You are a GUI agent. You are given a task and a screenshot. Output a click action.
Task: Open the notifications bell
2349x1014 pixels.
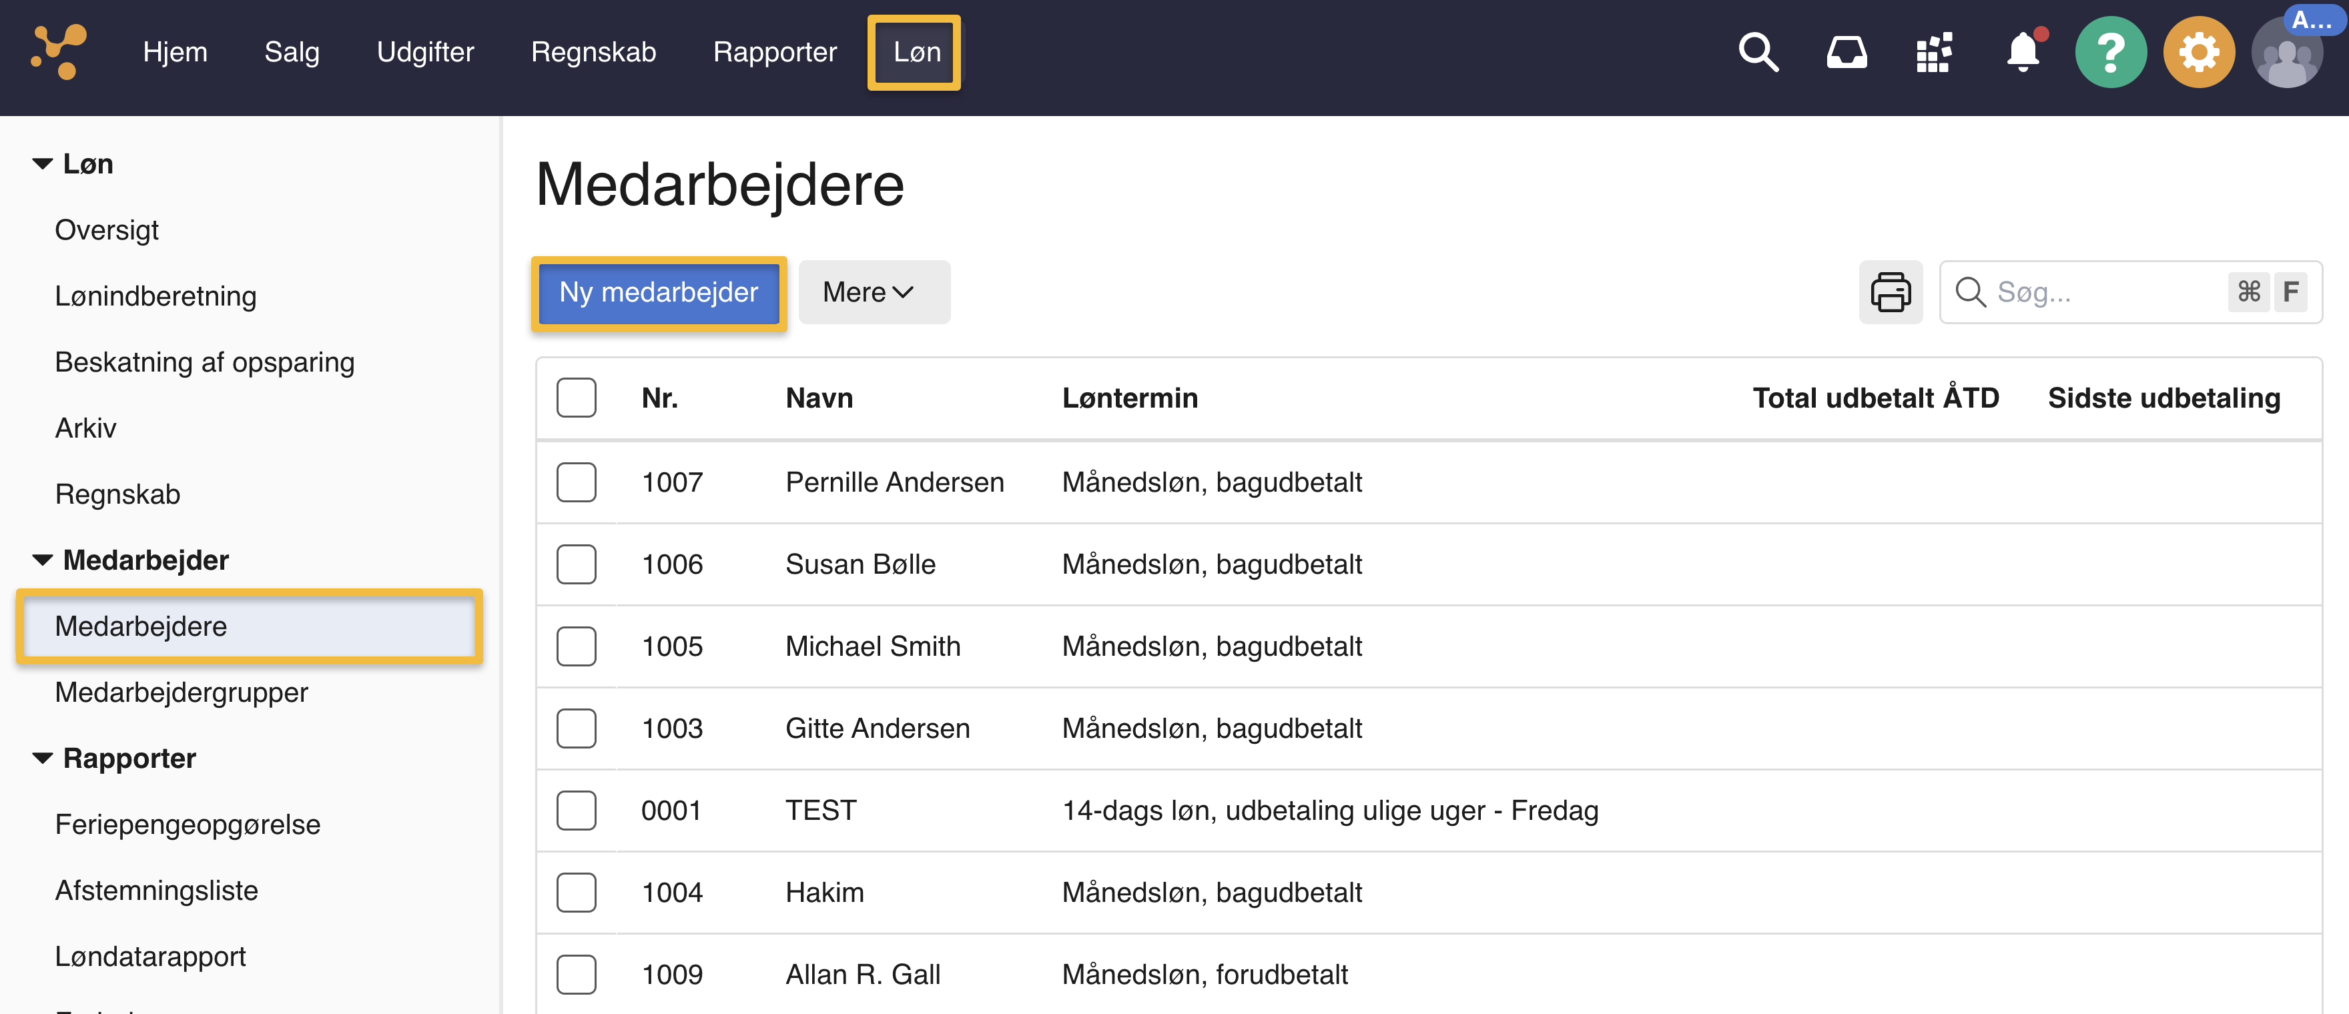pyautogui.click(x=2023, y=53)
